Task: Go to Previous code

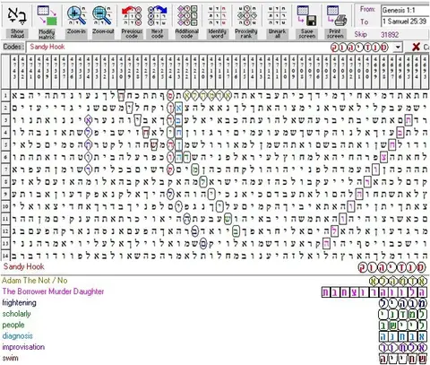Action: click(x=132, y=15)
